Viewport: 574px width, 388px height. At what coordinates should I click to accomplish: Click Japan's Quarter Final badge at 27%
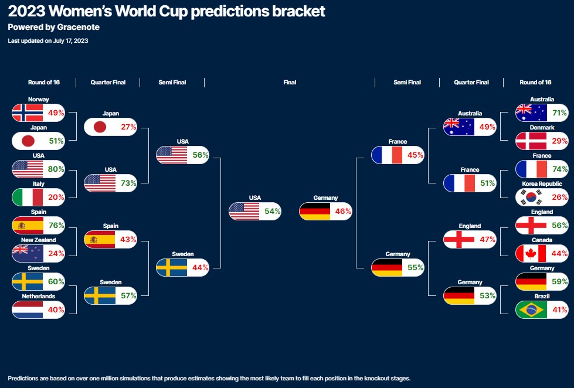111,127
